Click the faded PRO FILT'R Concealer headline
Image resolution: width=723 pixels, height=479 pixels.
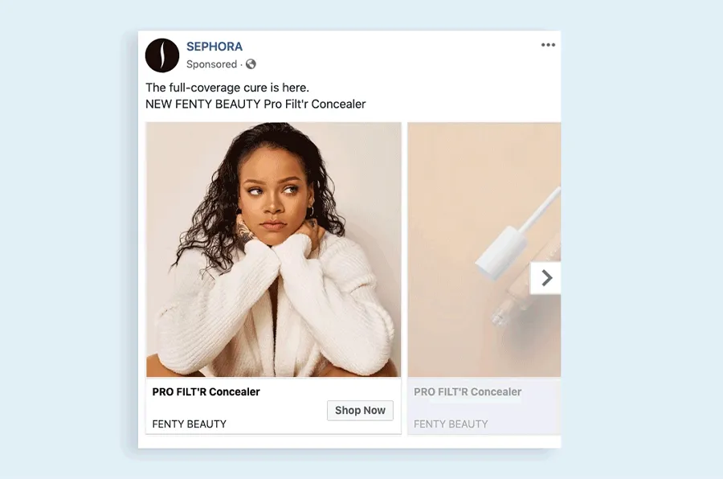pyautogui.click(x=468, y=391)
